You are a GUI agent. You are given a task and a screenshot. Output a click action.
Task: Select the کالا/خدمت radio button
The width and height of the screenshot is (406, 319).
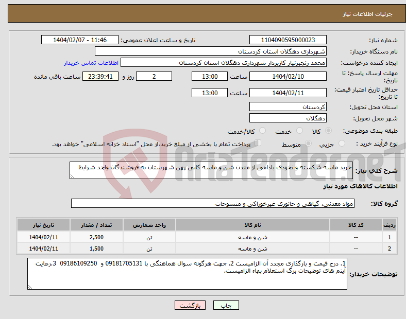[x=262, y=131]
